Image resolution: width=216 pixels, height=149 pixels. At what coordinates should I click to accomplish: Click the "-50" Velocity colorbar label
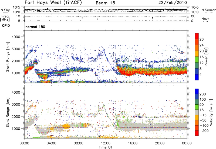click(203, 120)
